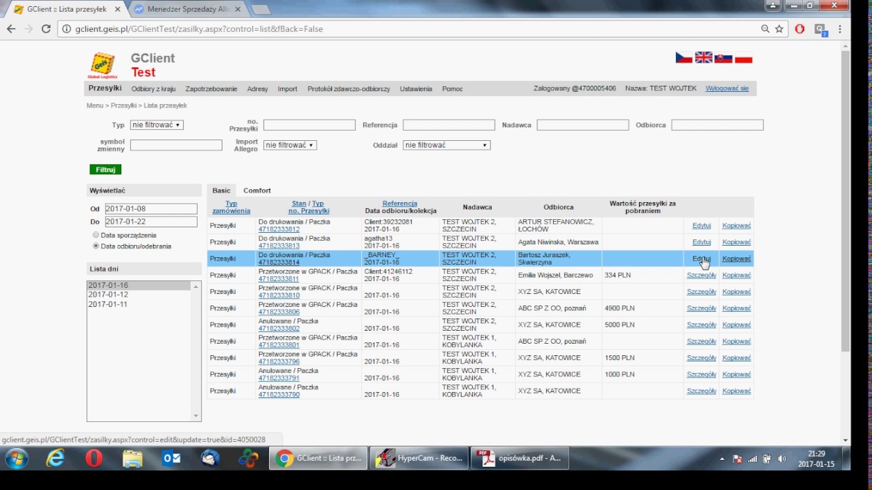872x490 pixels.
Task: Click in the Odbiorca input field
Action: point(717,125)
